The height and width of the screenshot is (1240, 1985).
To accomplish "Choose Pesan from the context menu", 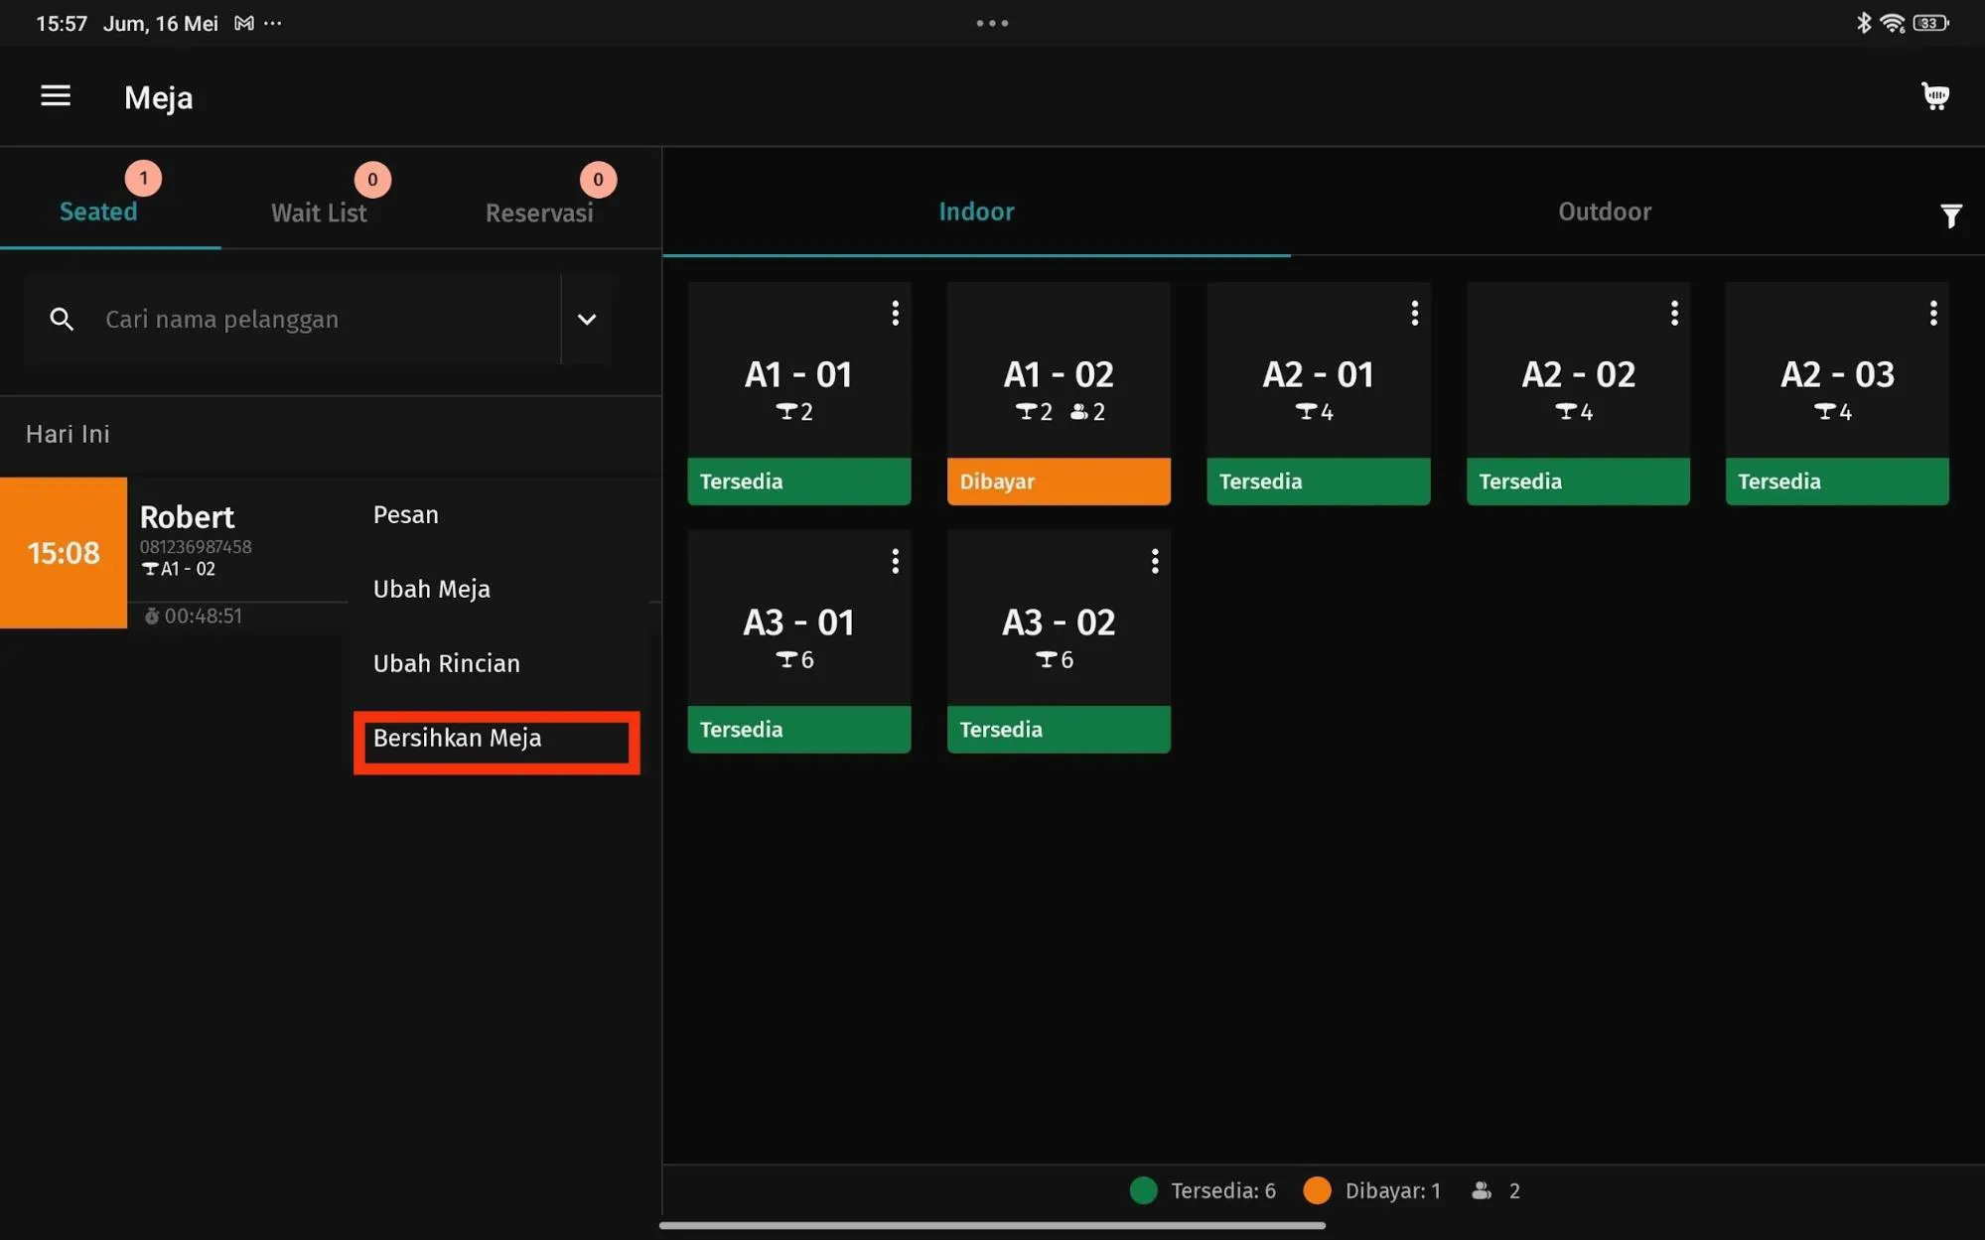I will [497, 514].
